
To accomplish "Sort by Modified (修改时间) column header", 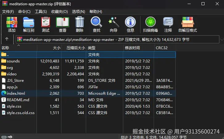I will pyautogui.click(x=139, y=48).
